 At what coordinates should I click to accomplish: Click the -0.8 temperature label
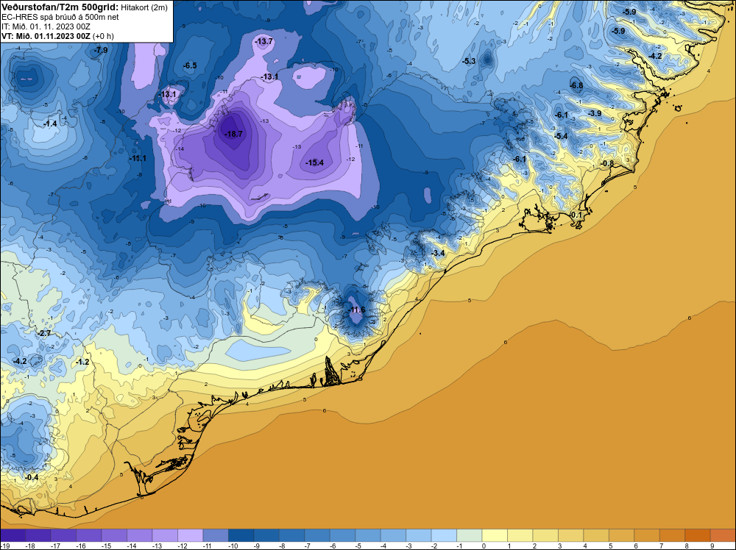click(607, 163)
